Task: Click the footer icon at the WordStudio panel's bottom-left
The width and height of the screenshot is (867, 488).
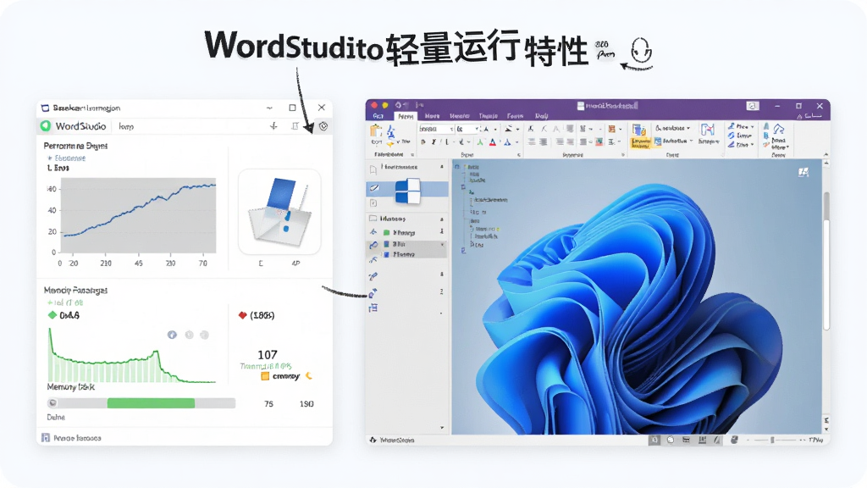Action: point(46,438)
